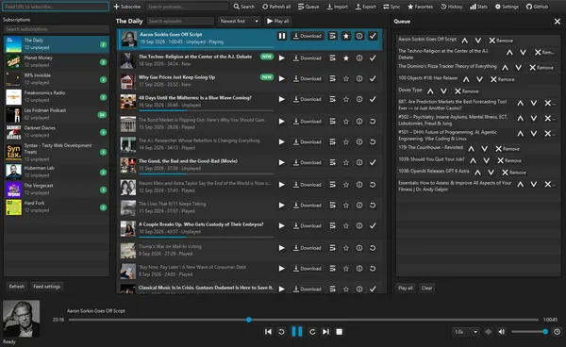Queue The Lives That 9/11 episode
This screenshot has height=347, width=566.
[332, 206]
